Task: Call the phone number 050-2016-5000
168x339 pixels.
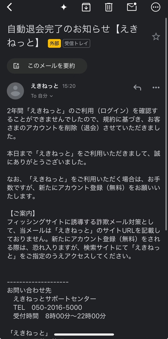Action: coord(57,307)
